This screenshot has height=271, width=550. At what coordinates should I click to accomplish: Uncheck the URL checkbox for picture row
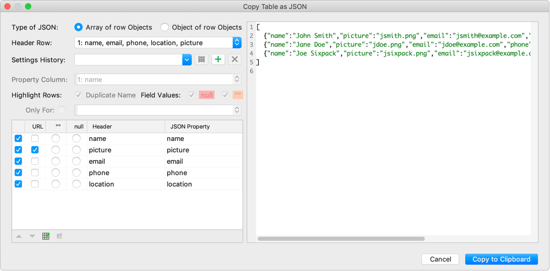point(35,150)
